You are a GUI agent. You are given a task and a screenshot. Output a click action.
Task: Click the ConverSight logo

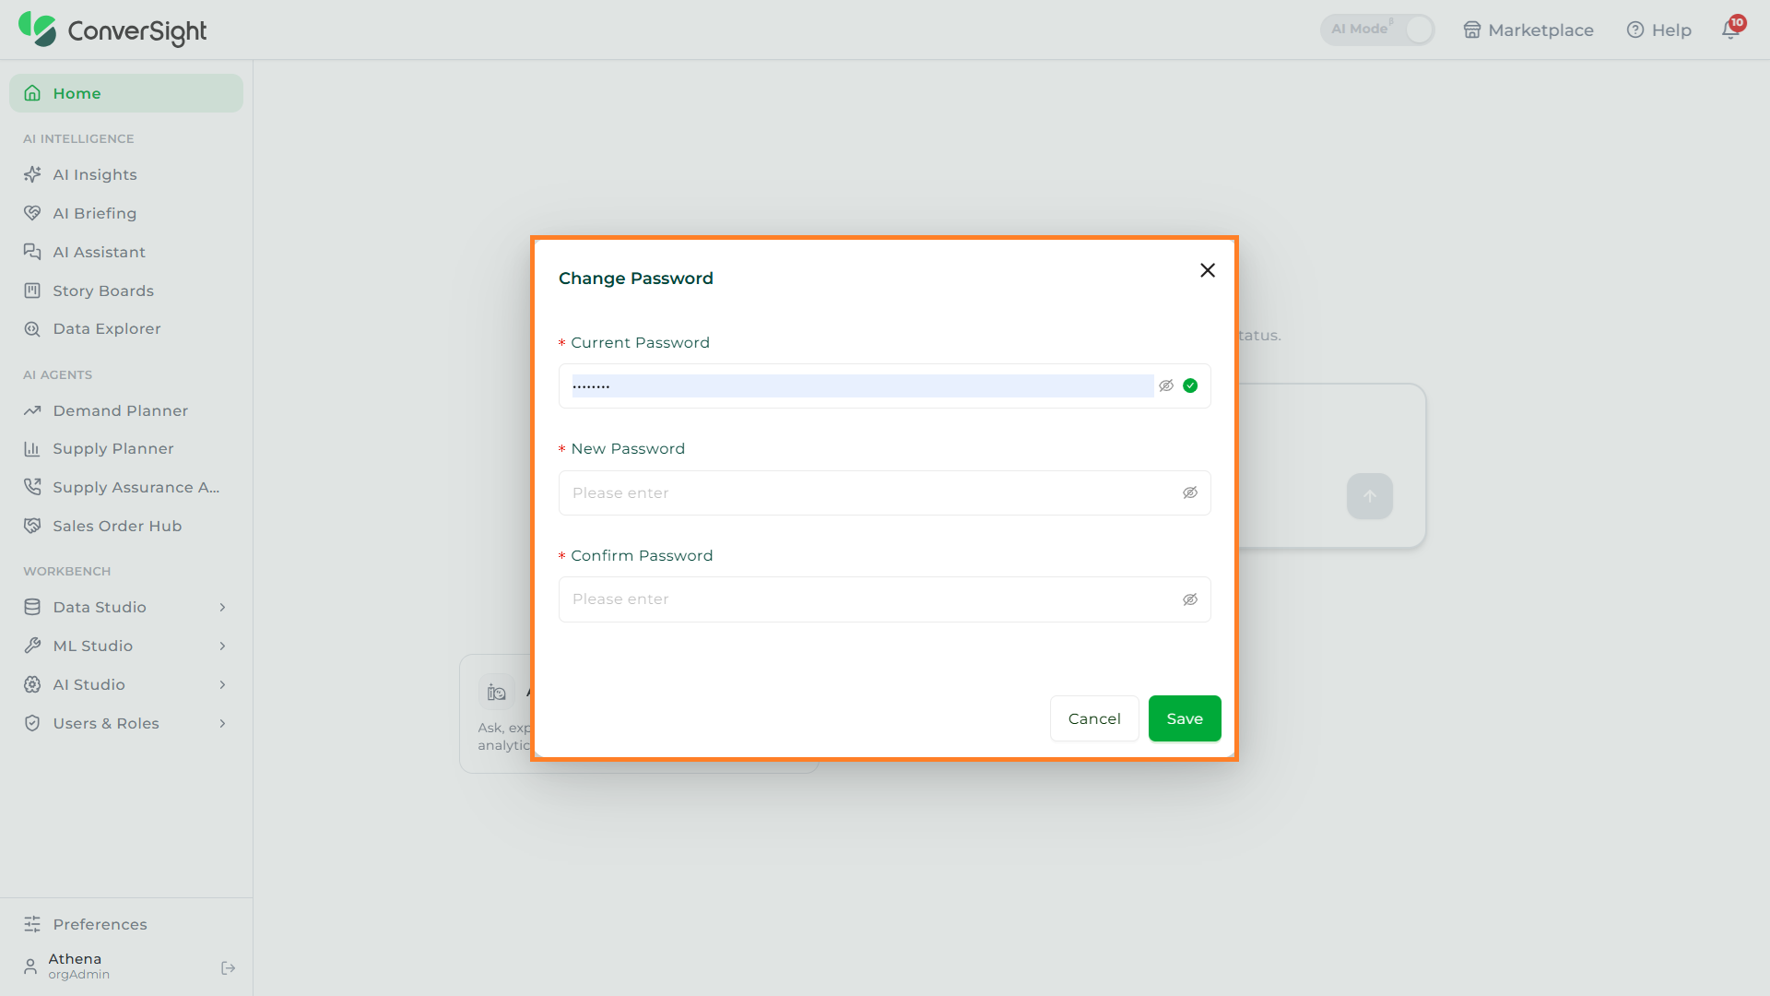tap(112, 30)
